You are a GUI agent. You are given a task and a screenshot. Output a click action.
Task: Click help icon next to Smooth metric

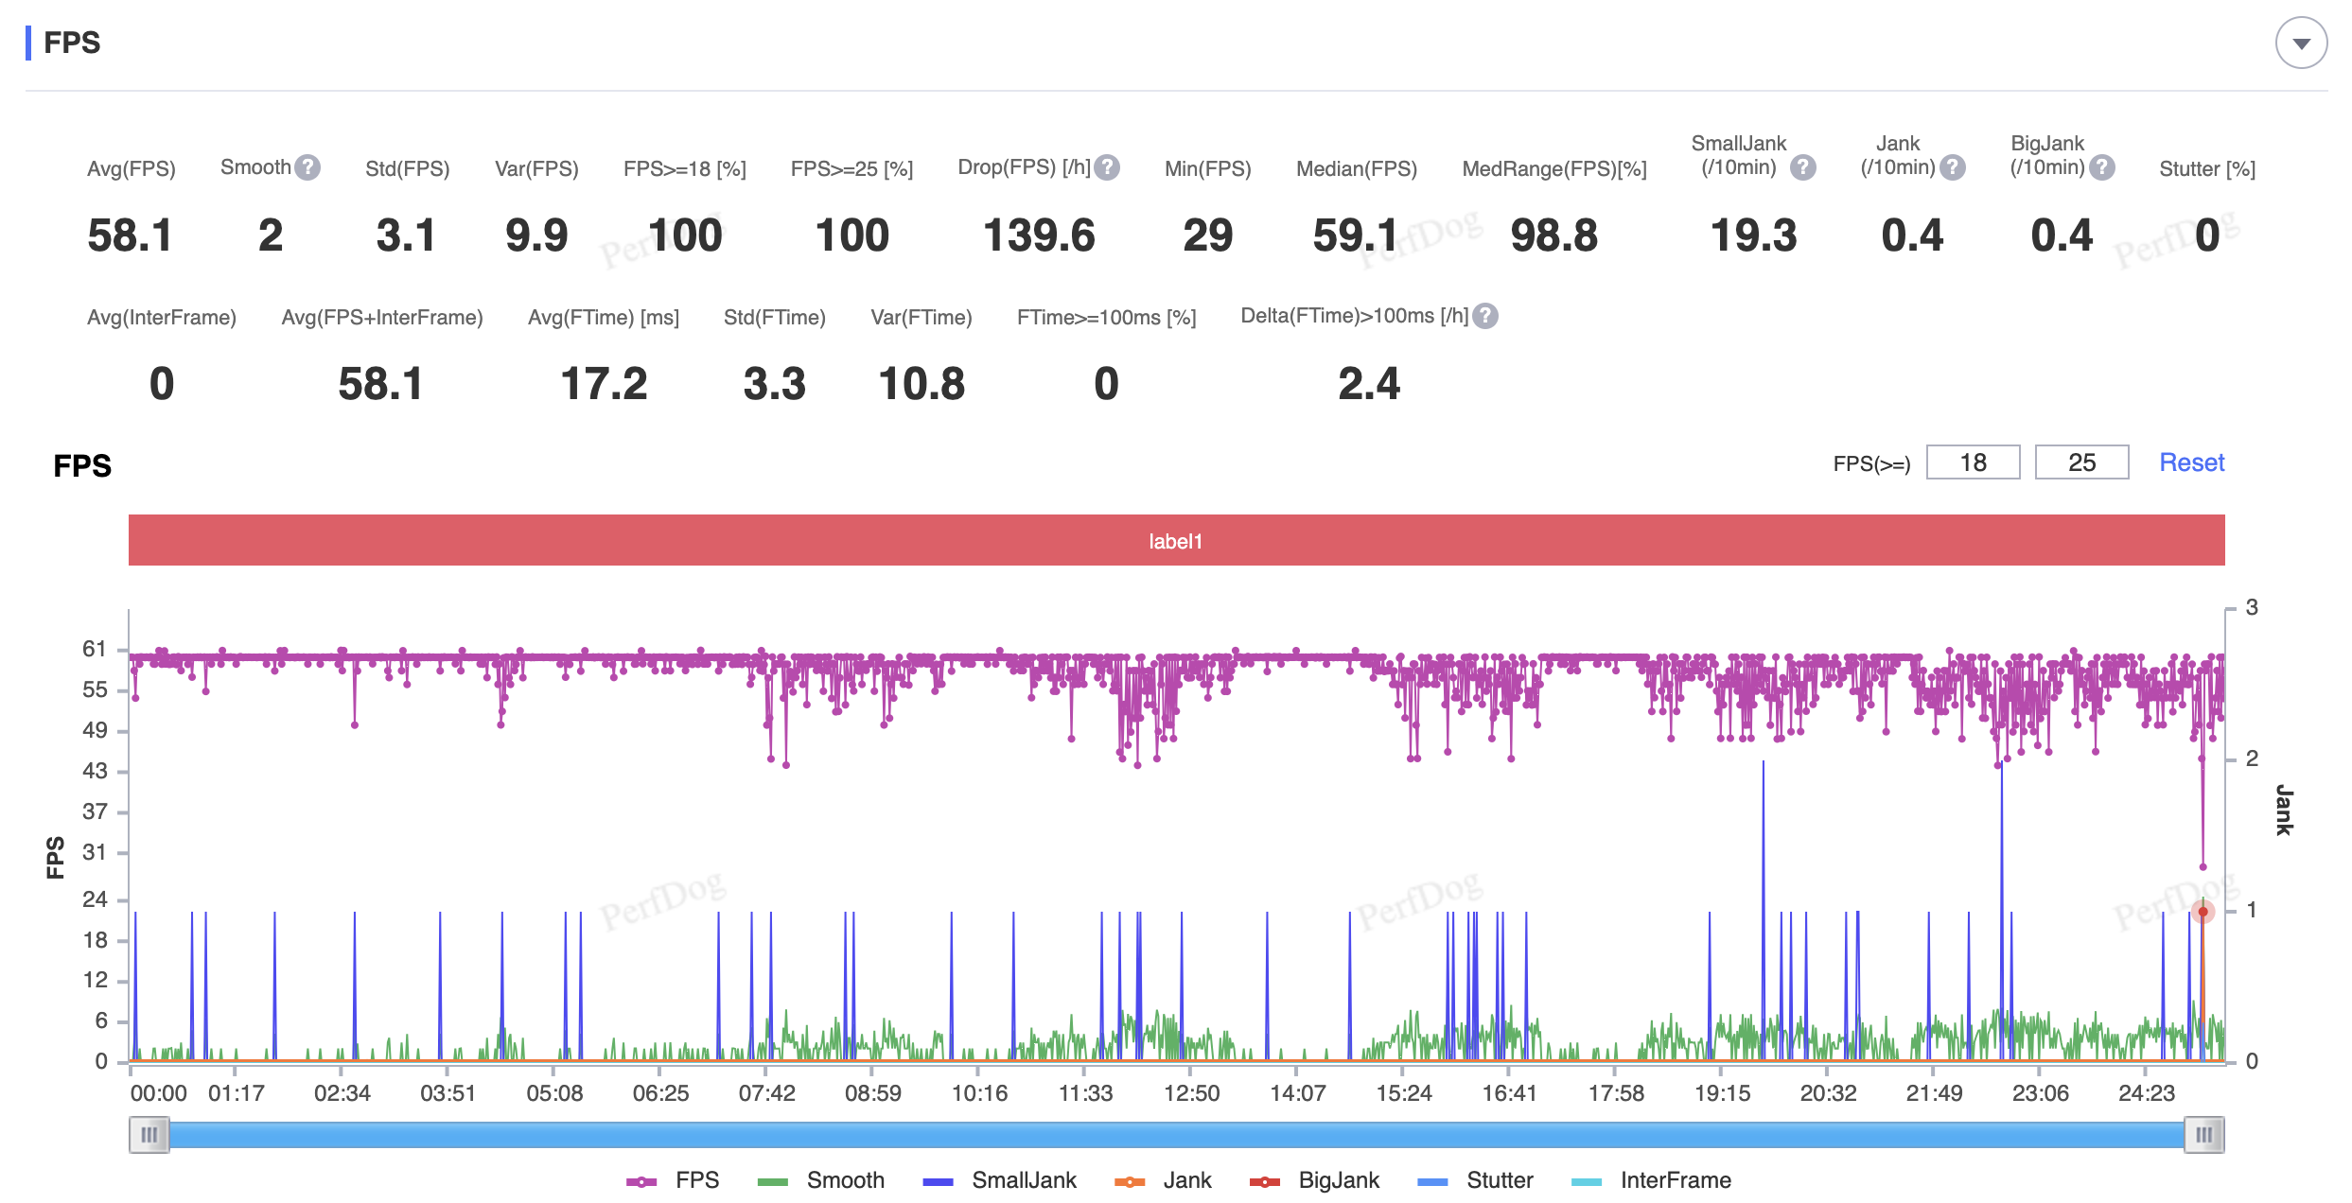click(307, 167)
